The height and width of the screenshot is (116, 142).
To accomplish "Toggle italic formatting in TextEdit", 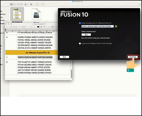I will click(47, 27).
